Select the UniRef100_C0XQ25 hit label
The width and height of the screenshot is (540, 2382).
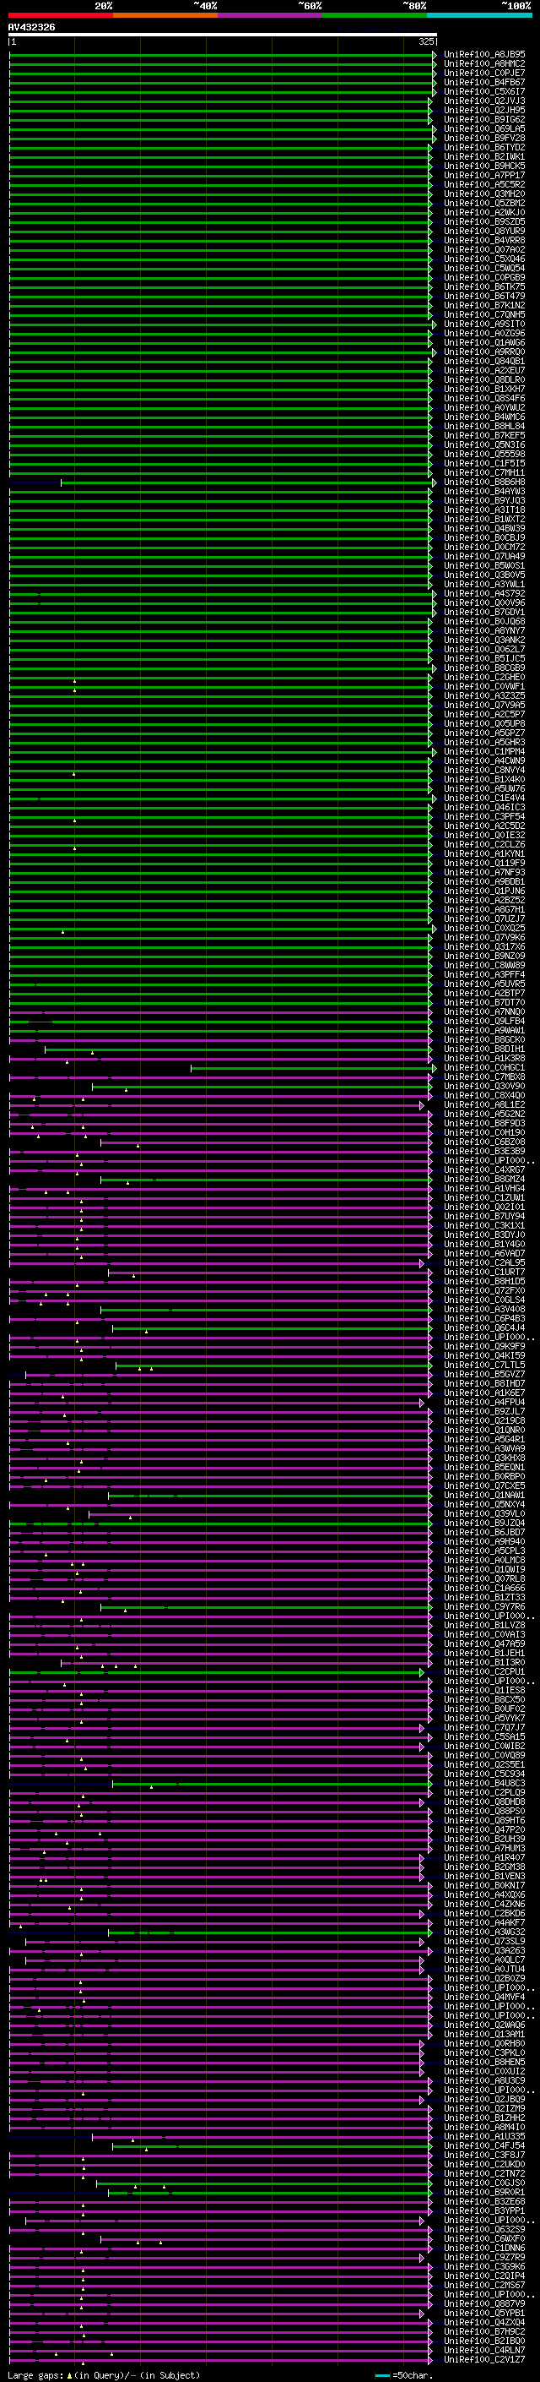484,929
